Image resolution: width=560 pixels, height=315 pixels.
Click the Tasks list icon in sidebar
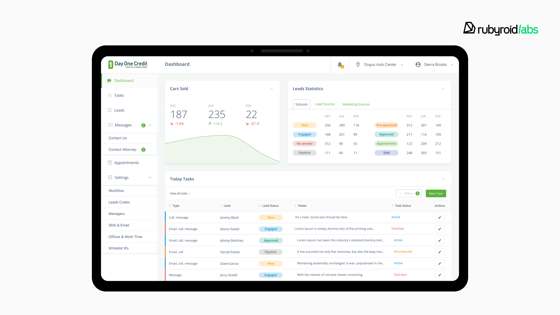[110, 95]
